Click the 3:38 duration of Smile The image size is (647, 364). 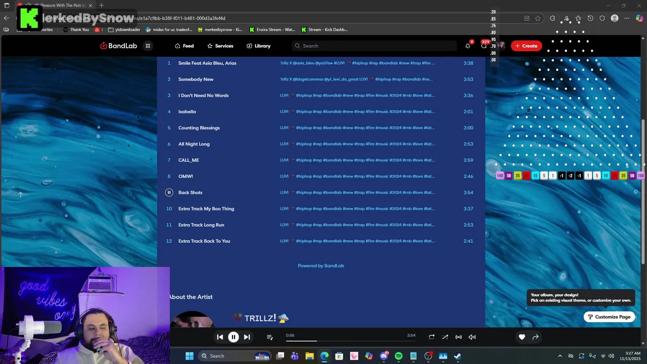(x=468, y=63)
